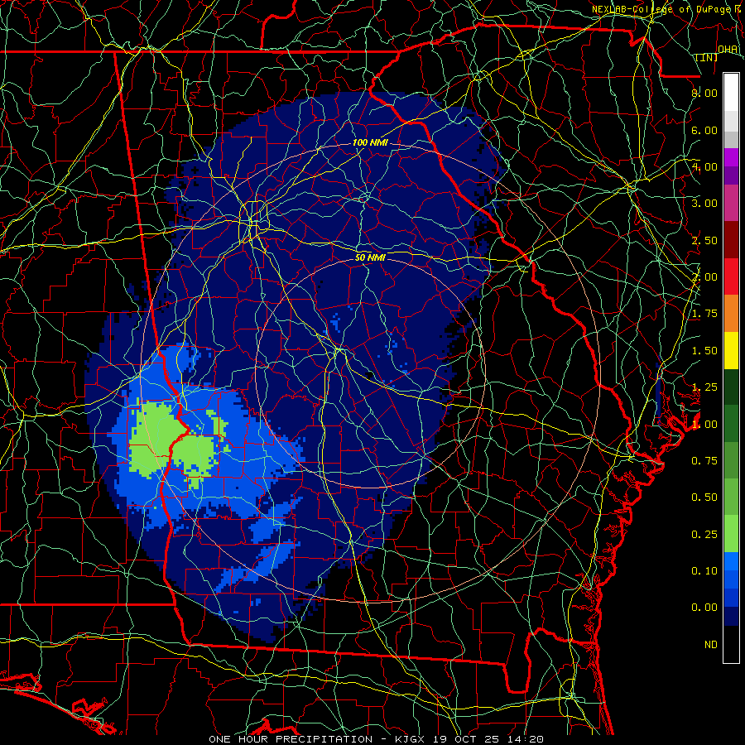745x745 pixels.
Task: Pick the bright magenta swatch in the legend
Action: 731,157
